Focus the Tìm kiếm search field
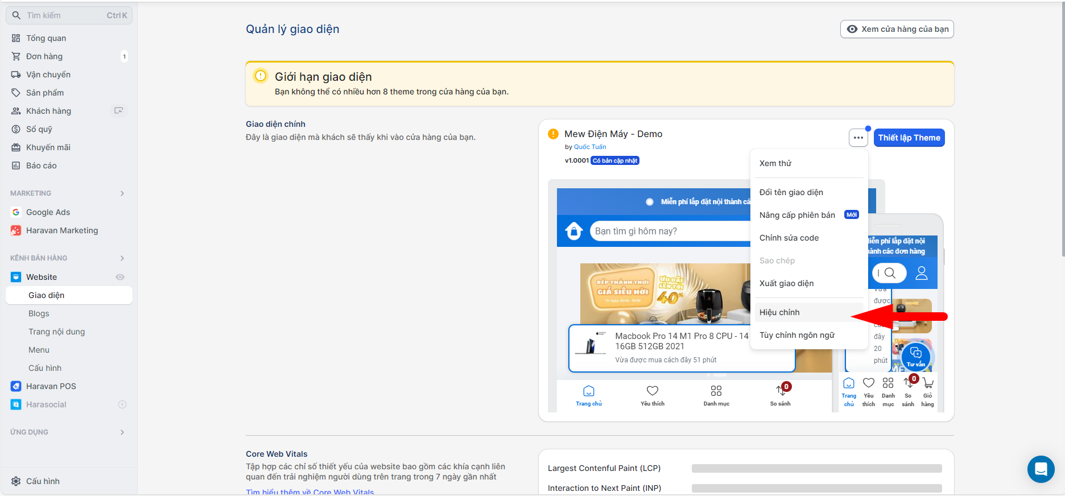Viewport: 1065px width, 496px height. pyautogui.click(x=68, y=15)
